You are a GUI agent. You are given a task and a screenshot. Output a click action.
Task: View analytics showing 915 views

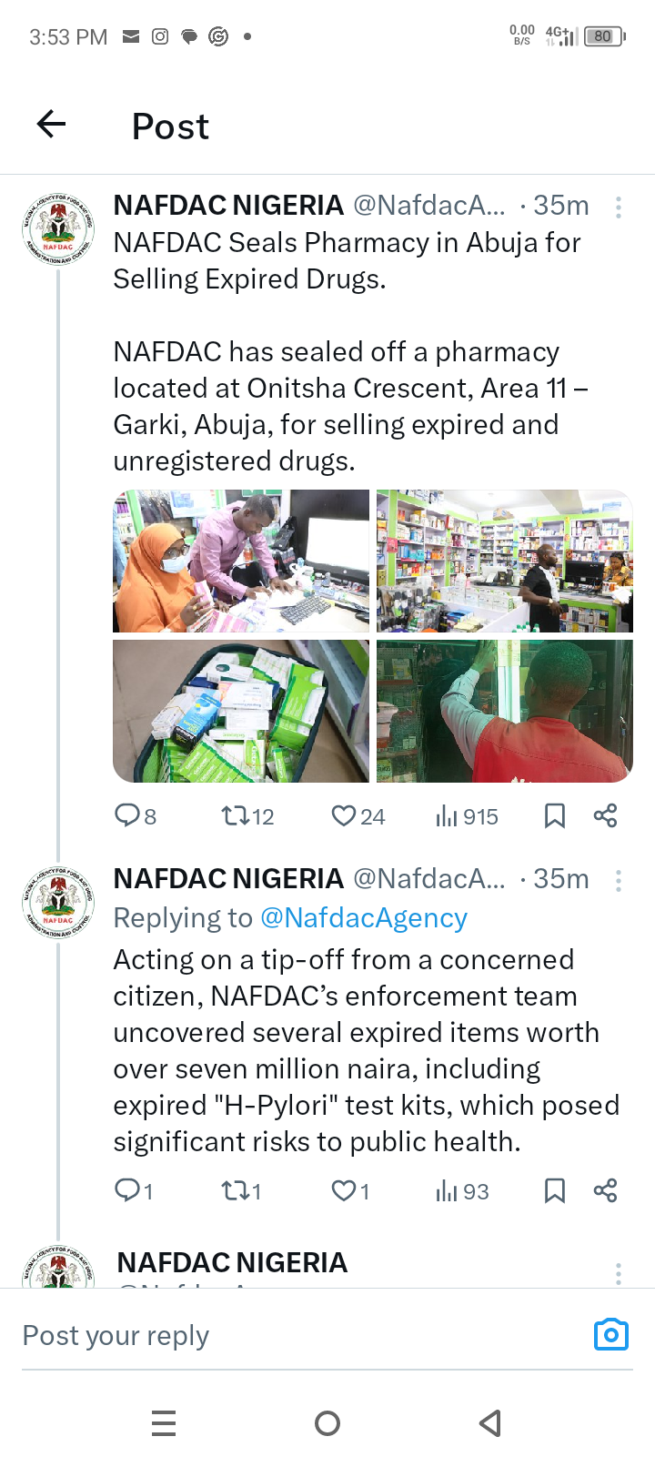[x=447, y=815]
